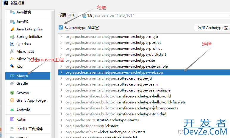This screenshot has height=138, width=230.
Task: Expand wicket-archetype-quickstart row chevron
Action: pos(61,132)
